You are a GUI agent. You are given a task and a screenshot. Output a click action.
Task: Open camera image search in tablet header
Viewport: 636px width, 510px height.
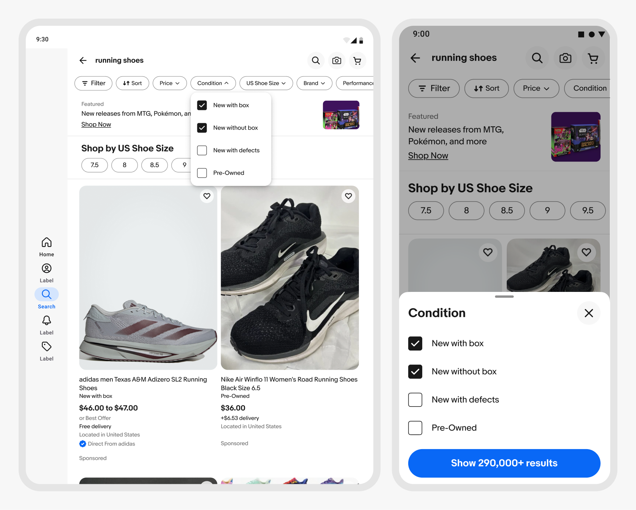tap(337, 61)
